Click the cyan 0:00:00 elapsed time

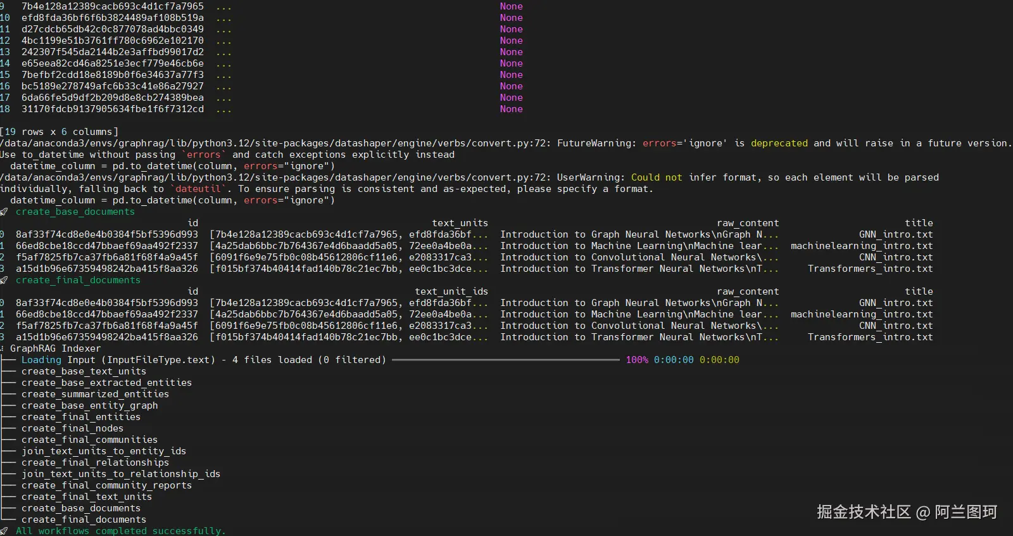pyautogui.click(x=674, y=360)
